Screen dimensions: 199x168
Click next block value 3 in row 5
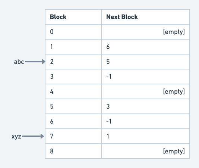click(108, 106)
